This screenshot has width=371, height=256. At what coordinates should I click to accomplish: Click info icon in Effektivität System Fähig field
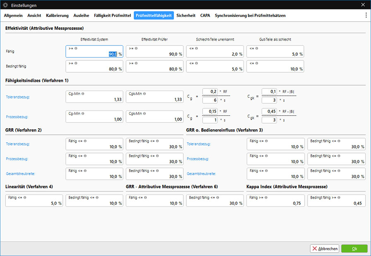pyautogui.click(x=76, y=48)
